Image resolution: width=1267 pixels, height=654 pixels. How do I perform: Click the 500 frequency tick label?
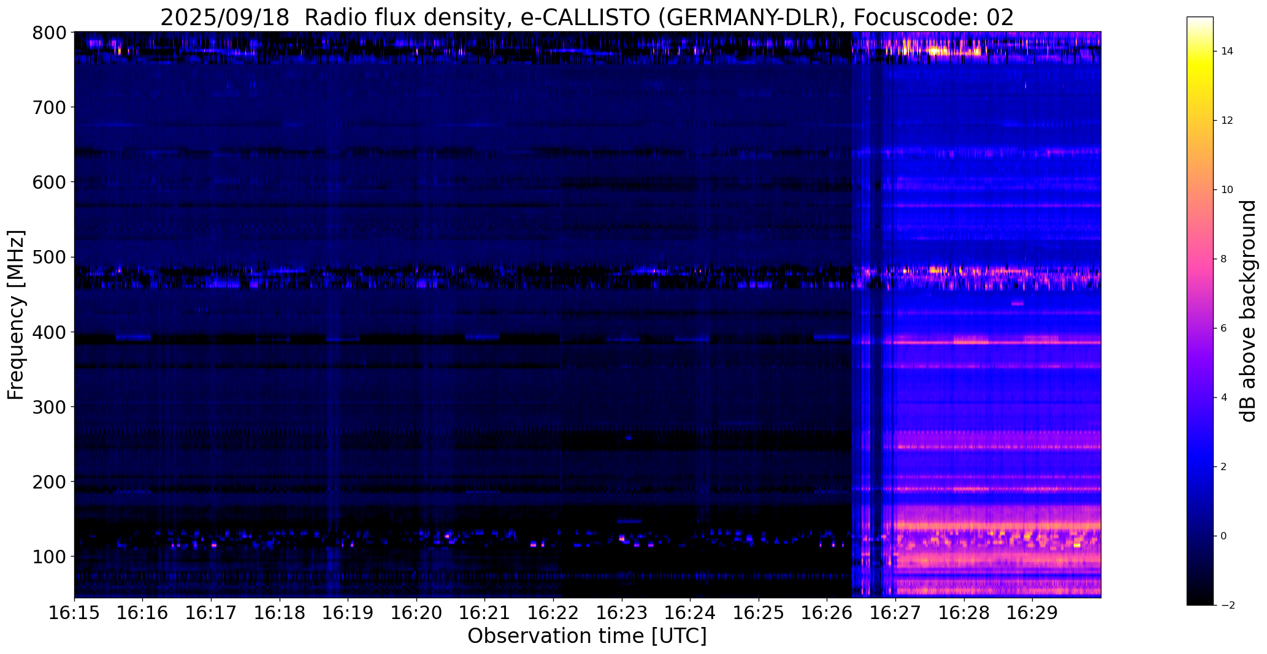(x=48, y=257)
